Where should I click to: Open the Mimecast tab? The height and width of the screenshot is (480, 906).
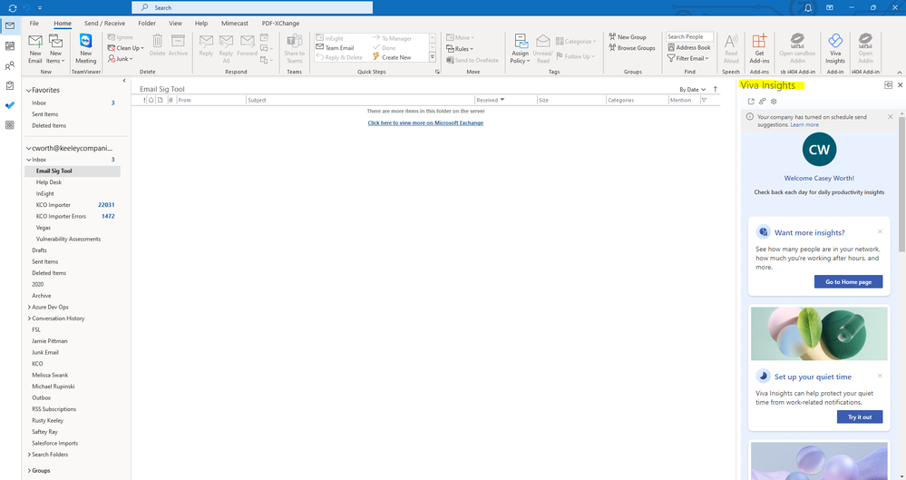pyautogui.click(x=235, y=23)
